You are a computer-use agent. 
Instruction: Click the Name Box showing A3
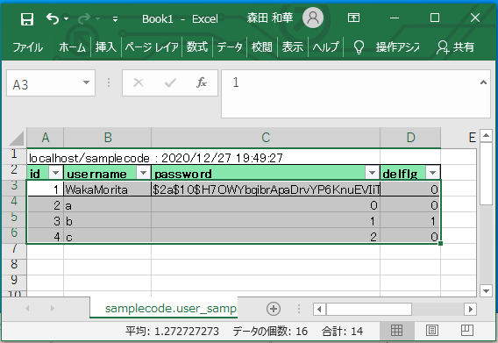(45, 83)
